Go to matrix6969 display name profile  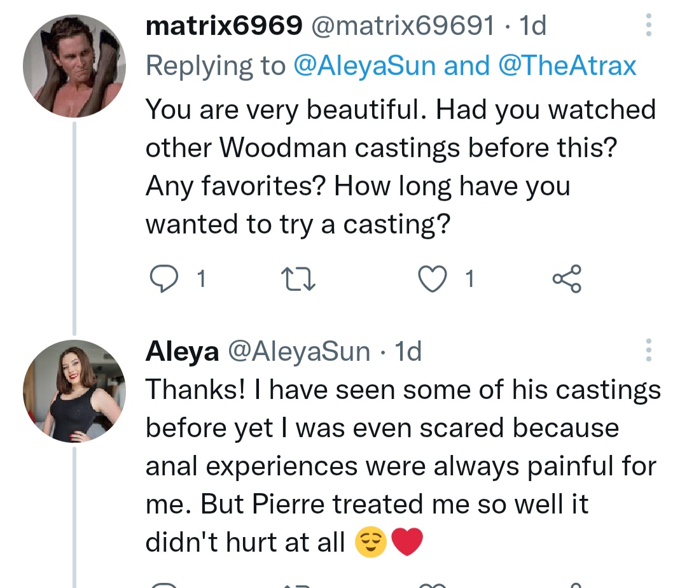coord(224,26)
